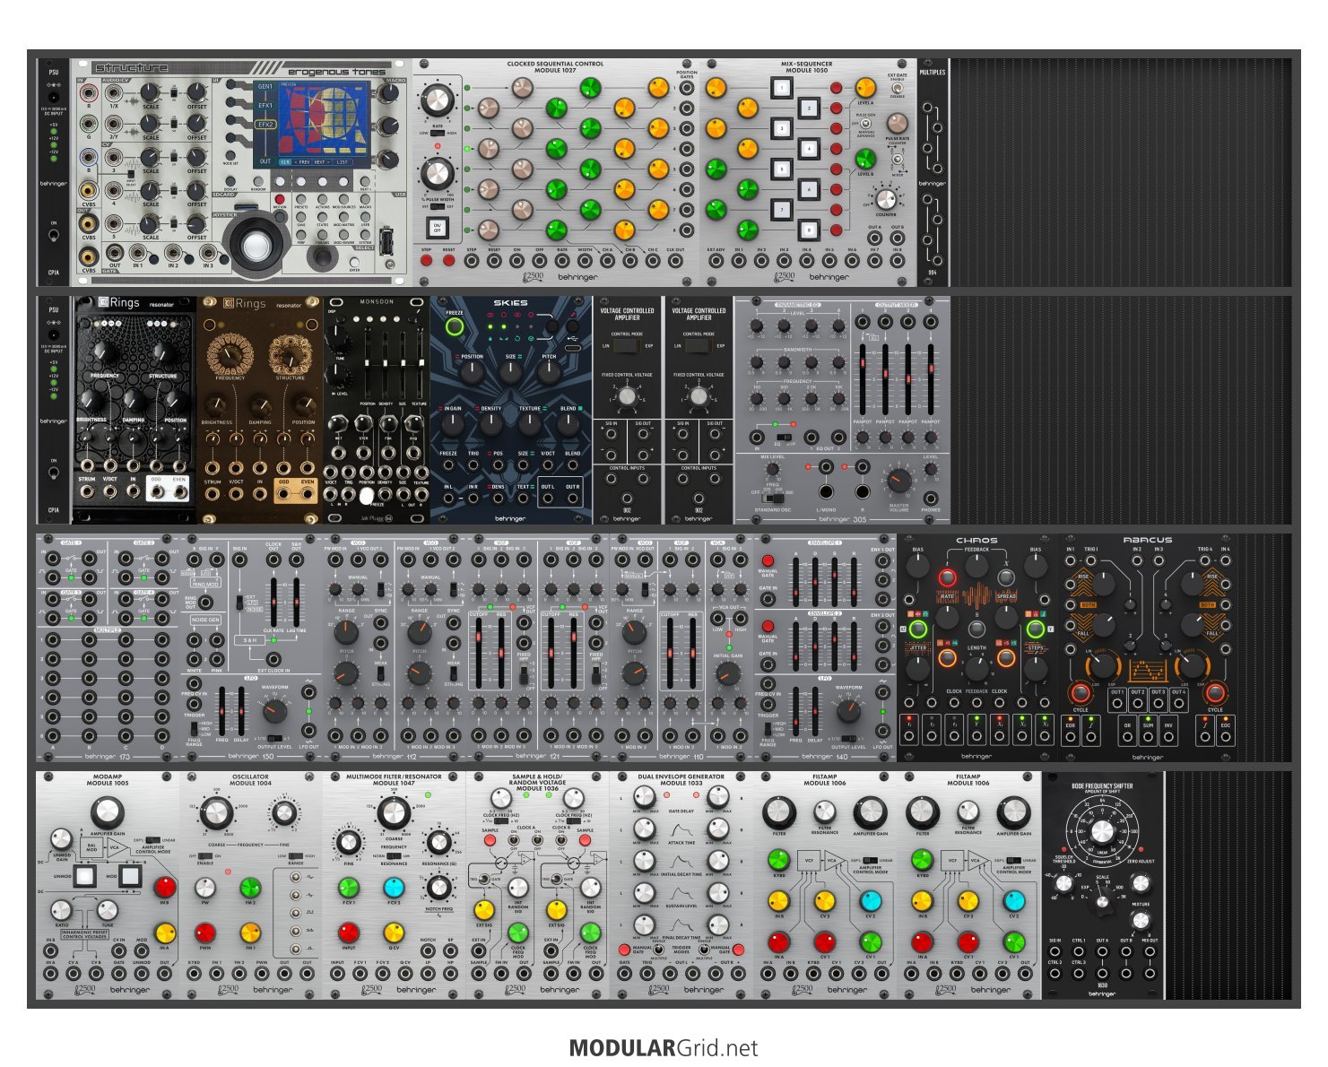Click the Fixed Control Voltage knob on the right VCA
This screenshot has height=1067, width=1328.
(699, 396)
